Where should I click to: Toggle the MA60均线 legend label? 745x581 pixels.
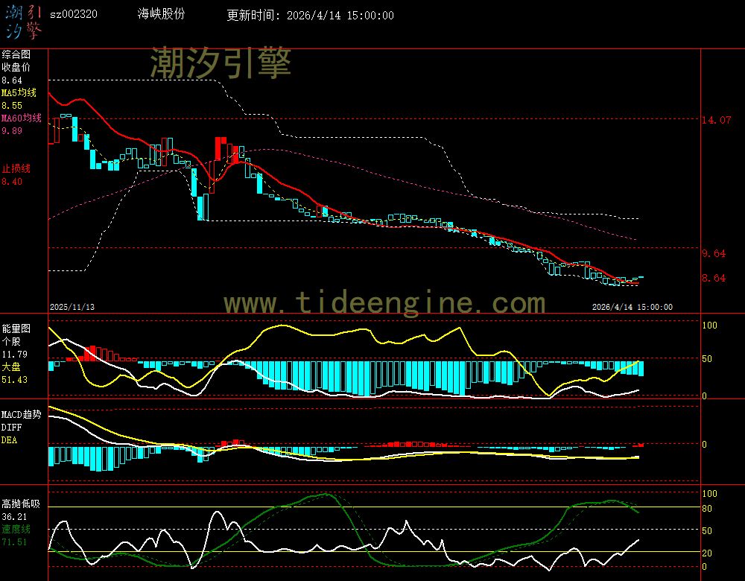point(21,118)
